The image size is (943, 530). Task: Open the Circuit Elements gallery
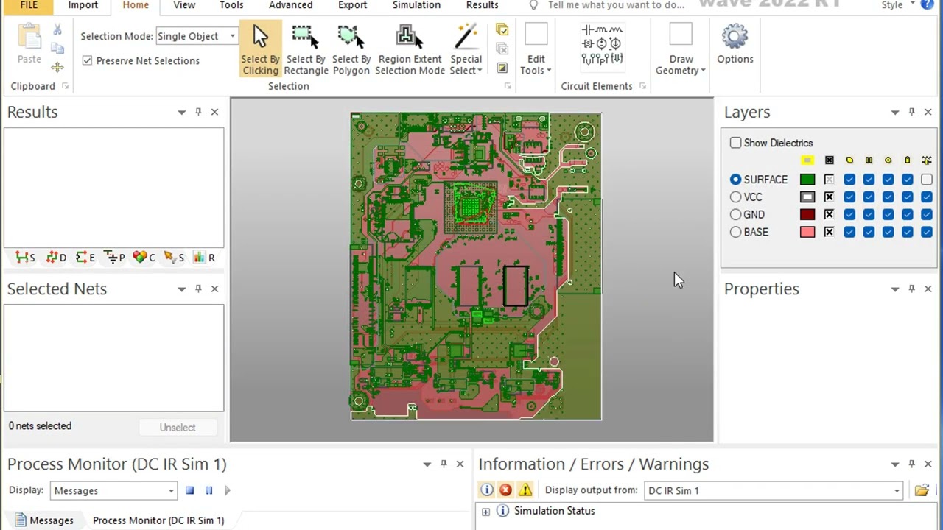click(602, 46)
